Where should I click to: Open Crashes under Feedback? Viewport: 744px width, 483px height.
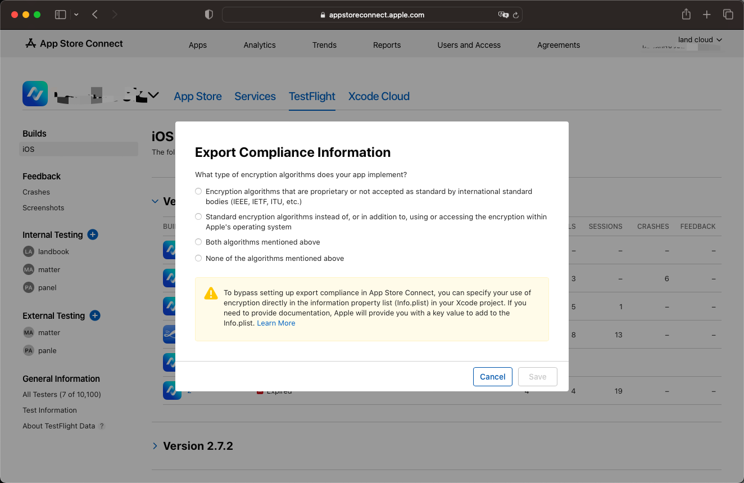click(x=37, y=192)
